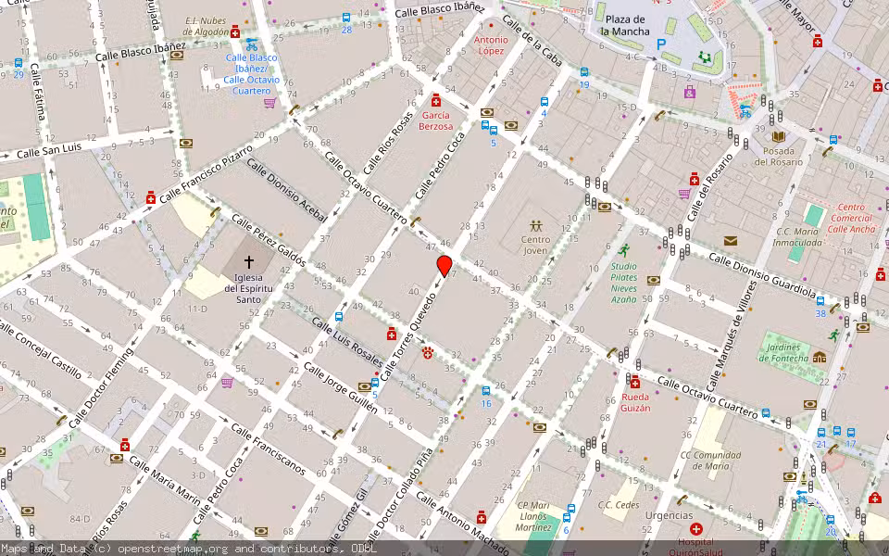
Task: Click the 'Calle Franciscanos' street label
Action: (x=269, y=449)
